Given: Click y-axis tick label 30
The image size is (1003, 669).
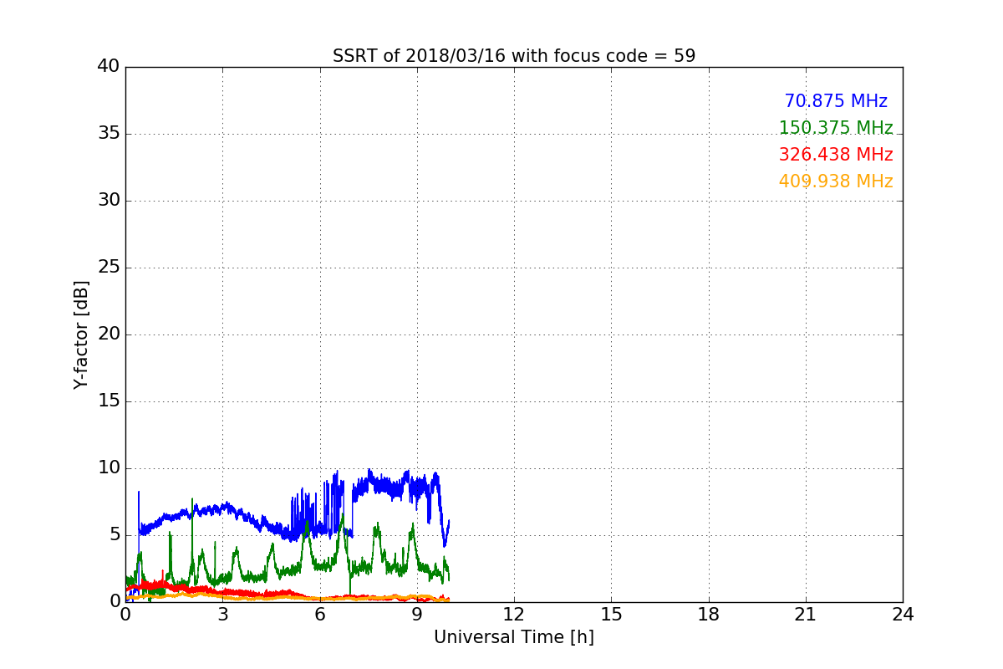Looking at the screenshot, I should pos(109,201).
